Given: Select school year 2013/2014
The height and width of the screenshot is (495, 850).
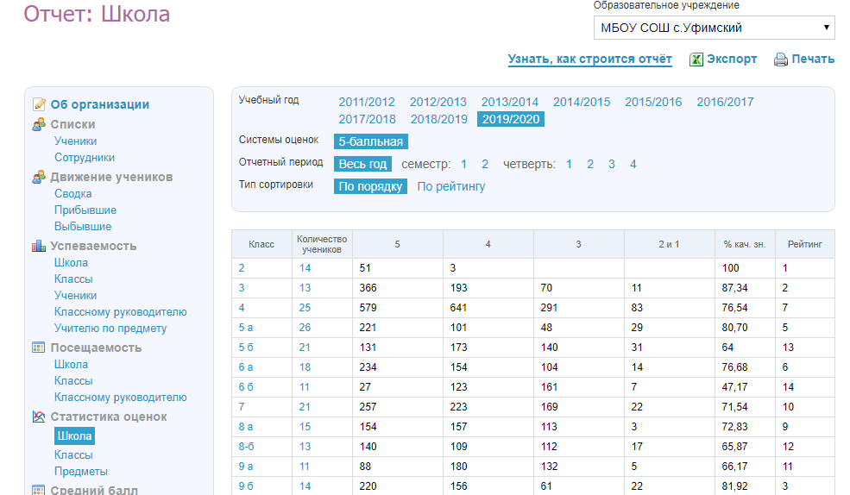Looking at the screenshot, I should pos(509,102).
